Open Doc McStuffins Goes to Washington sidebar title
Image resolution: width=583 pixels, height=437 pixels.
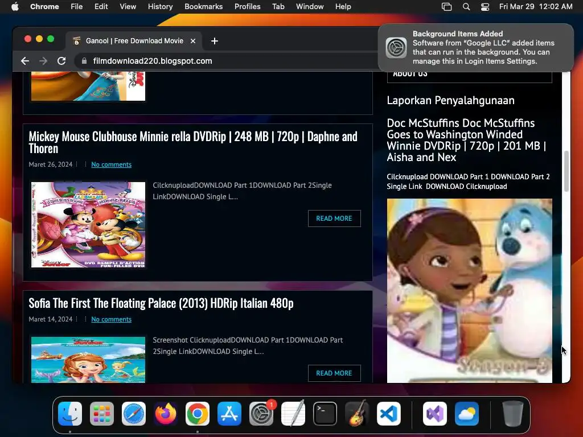point(467,140)
